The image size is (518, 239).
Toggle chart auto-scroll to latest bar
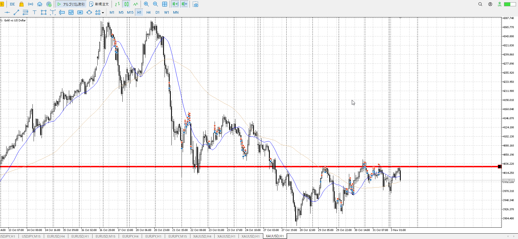175,4
